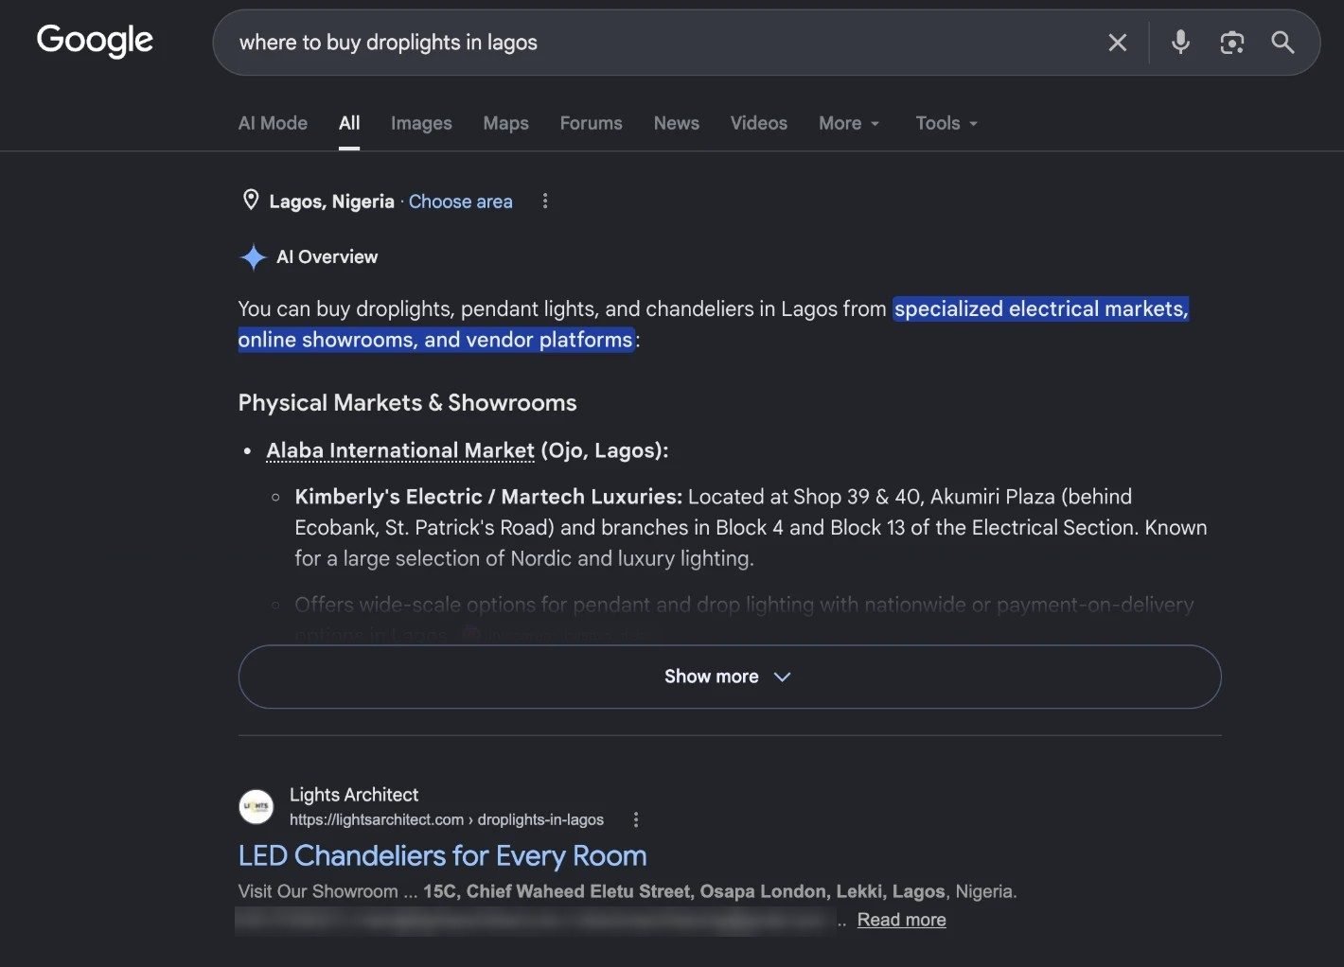The image size is (1344, 967).
Task: Click the Choose area link
Action: pos(460,202)
